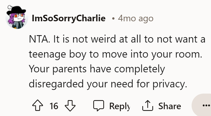Click the small status ring above avatar hat
This screenshot has height=116, width=211.
point(10,7)
